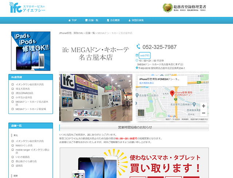Click the phone icon beside 052-325-7987

click(x=138, y=46)
